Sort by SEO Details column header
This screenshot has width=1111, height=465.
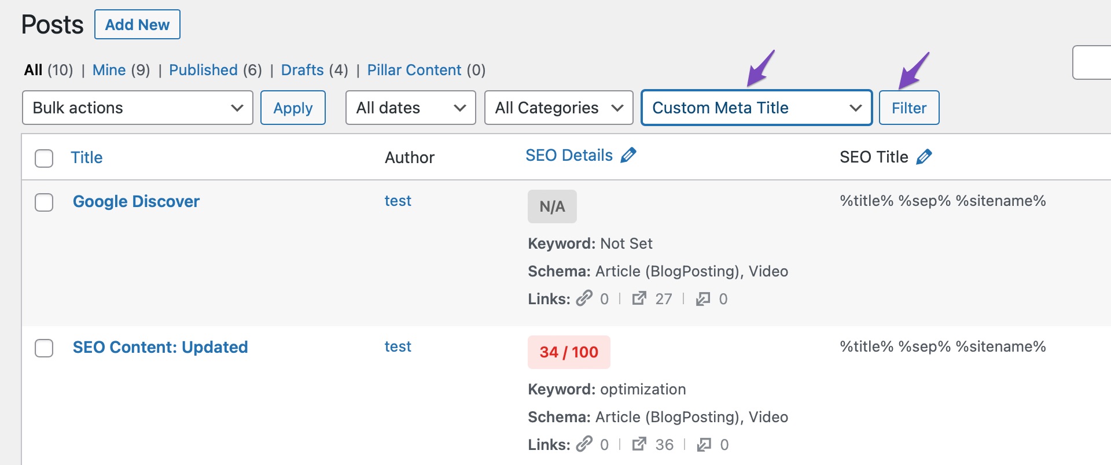pyautogui.click(x=569, y=155)
